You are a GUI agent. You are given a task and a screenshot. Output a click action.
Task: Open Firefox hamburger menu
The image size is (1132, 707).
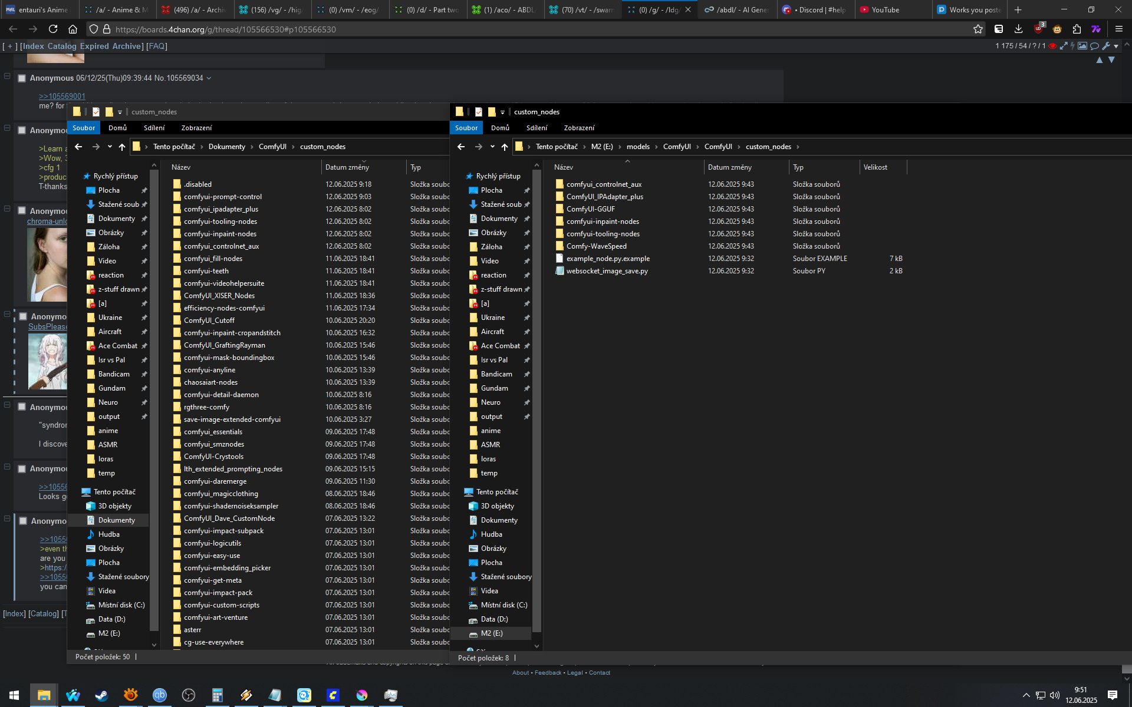(1118, 29)
